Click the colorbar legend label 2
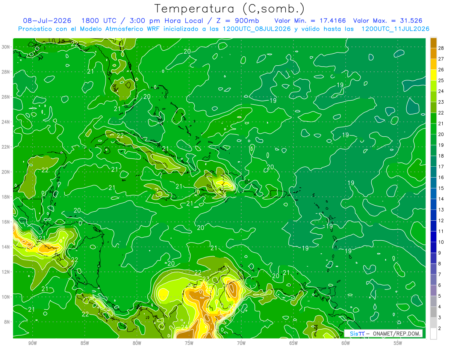Viewport: 451px width, 348px height. point(440,328)
